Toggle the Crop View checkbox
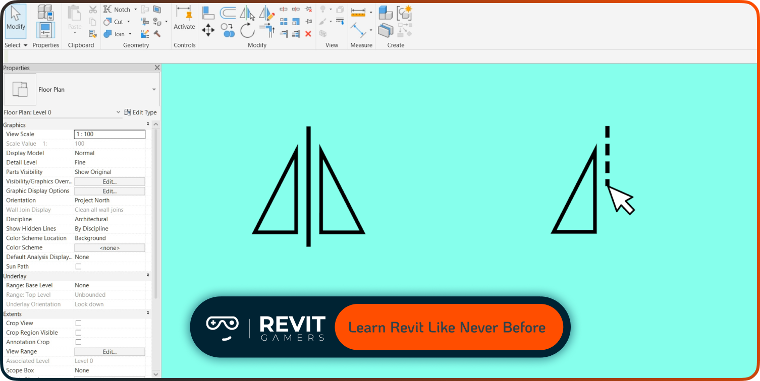The width and height of the screenshot is (760, 381). (x=78, y=323)
